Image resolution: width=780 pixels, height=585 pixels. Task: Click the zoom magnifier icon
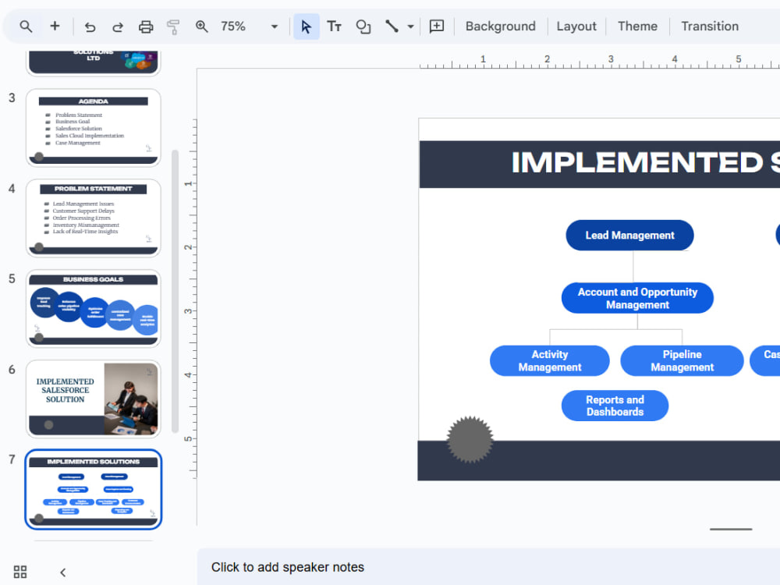pyautogui.click(x=201, y=27)
